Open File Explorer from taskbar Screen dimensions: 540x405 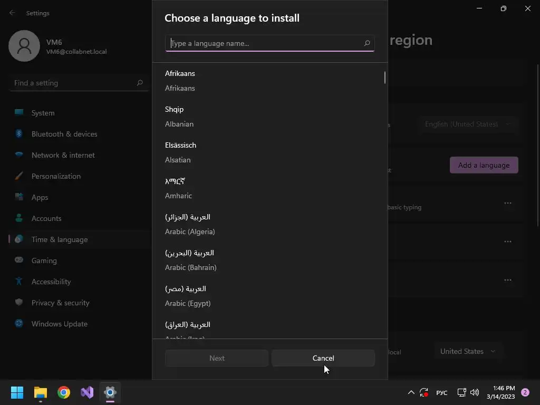[x=40, y=392]
